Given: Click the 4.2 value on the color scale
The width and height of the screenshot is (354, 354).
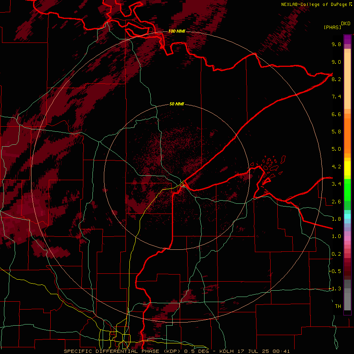Looking at the screenshot, I should 336,167.
